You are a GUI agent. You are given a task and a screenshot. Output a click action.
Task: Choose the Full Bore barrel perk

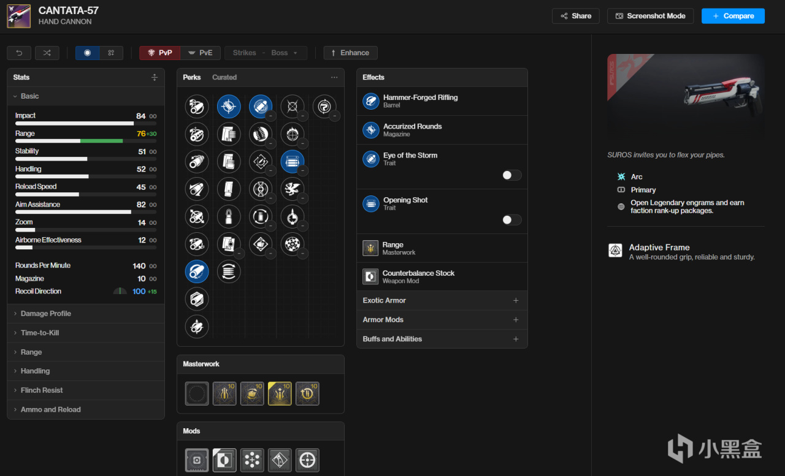pyautogui.click(x=197, y=244)
